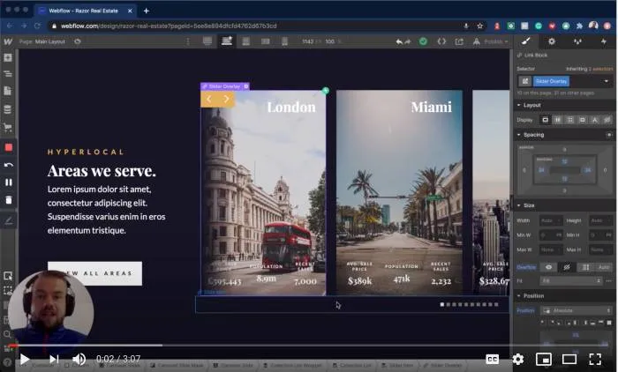The width and height of the screenshot is (618, 372).
Task: Toggle the page preview eye icon
Action: [78, 41]
